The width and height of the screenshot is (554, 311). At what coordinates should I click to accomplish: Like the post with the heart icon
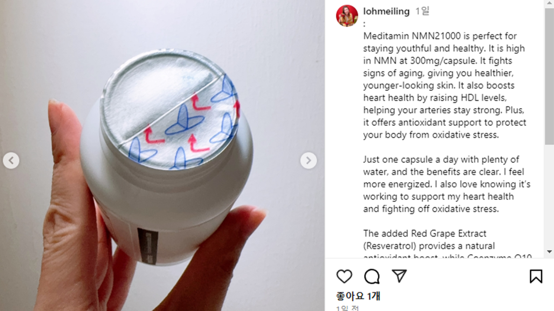345,276
